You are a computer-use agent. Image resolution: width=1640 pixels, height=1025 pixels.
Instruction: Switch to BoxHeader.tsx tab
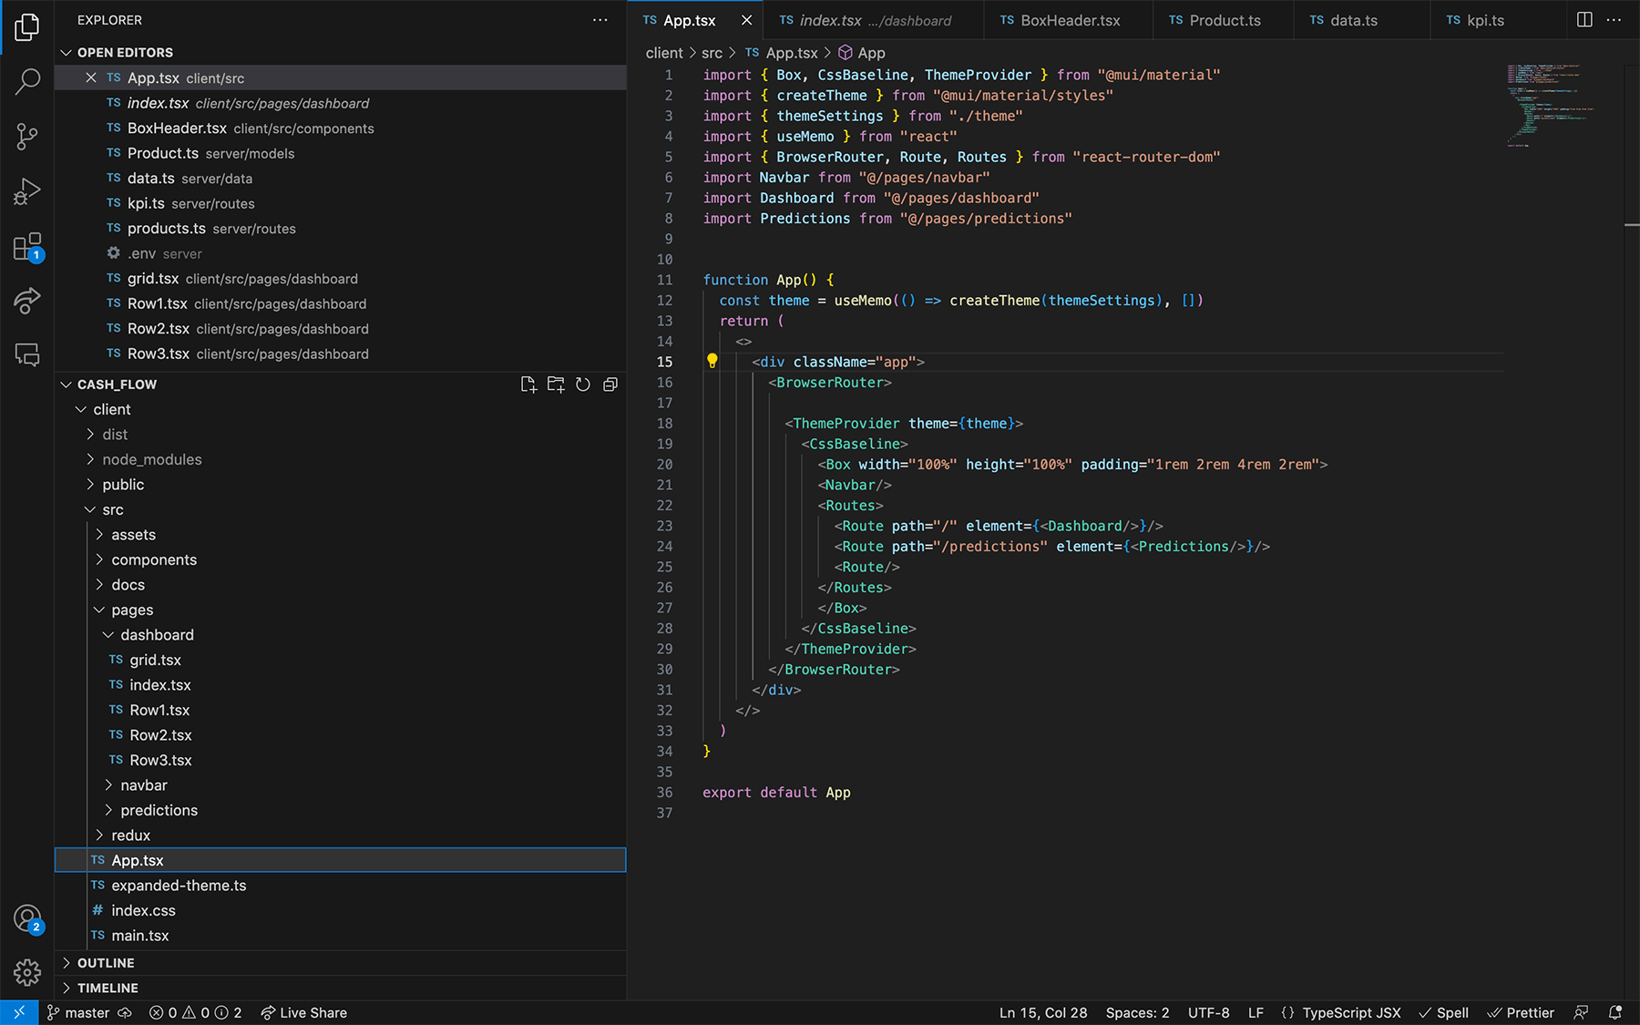pos(1068,20)
